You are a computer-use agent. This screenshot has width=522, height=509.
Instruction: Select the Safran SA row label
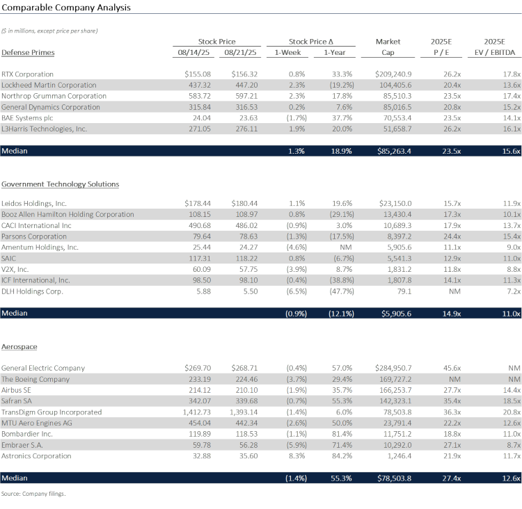click(x=18, y=401)
